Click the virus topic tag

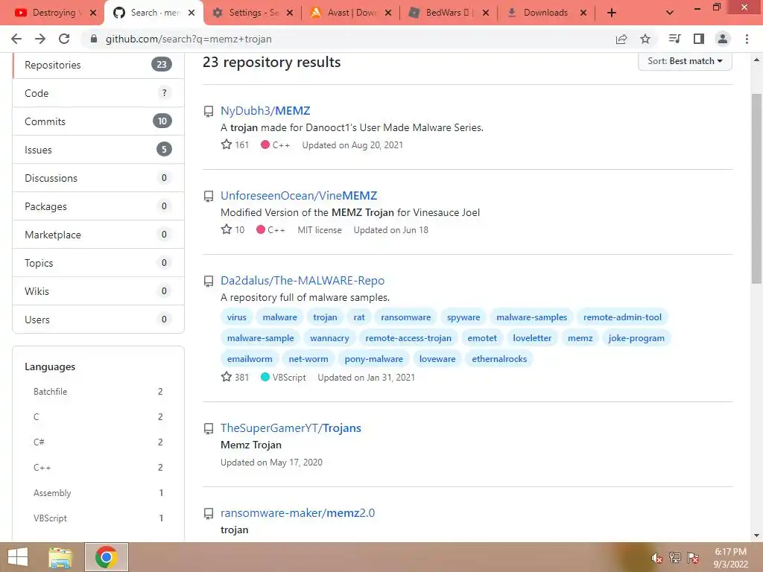click(x=236, y=317)
